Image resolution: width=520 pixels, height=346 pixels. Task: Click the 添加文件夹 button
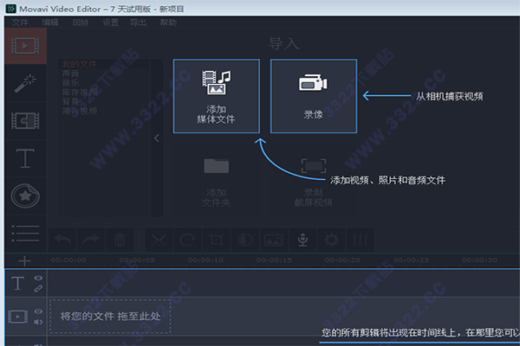pyautogui.click(x=216, y=181)
